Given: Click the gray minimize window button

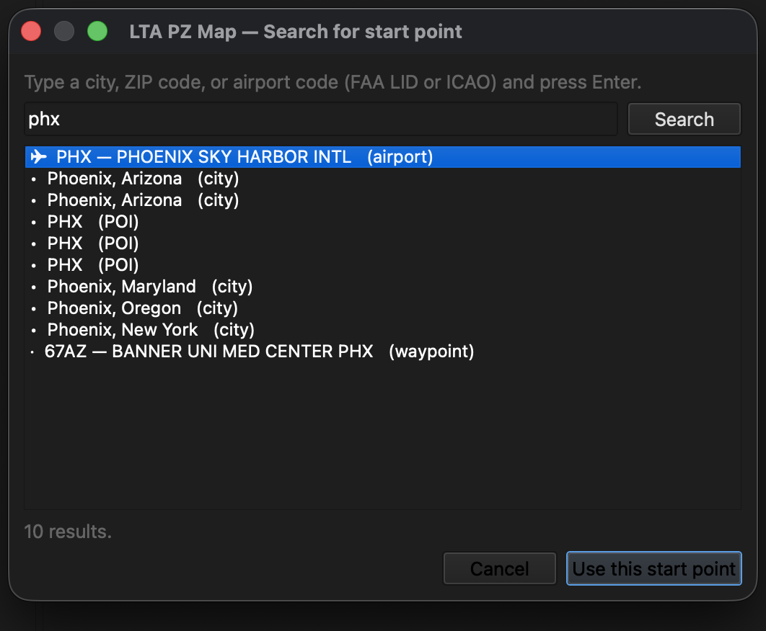Looking at the screenshot, I should click(64, 32).
